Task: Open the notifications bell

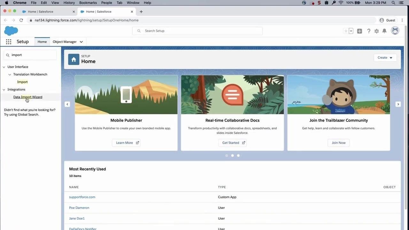Action: pyautogui.click(x=384, y=31)
